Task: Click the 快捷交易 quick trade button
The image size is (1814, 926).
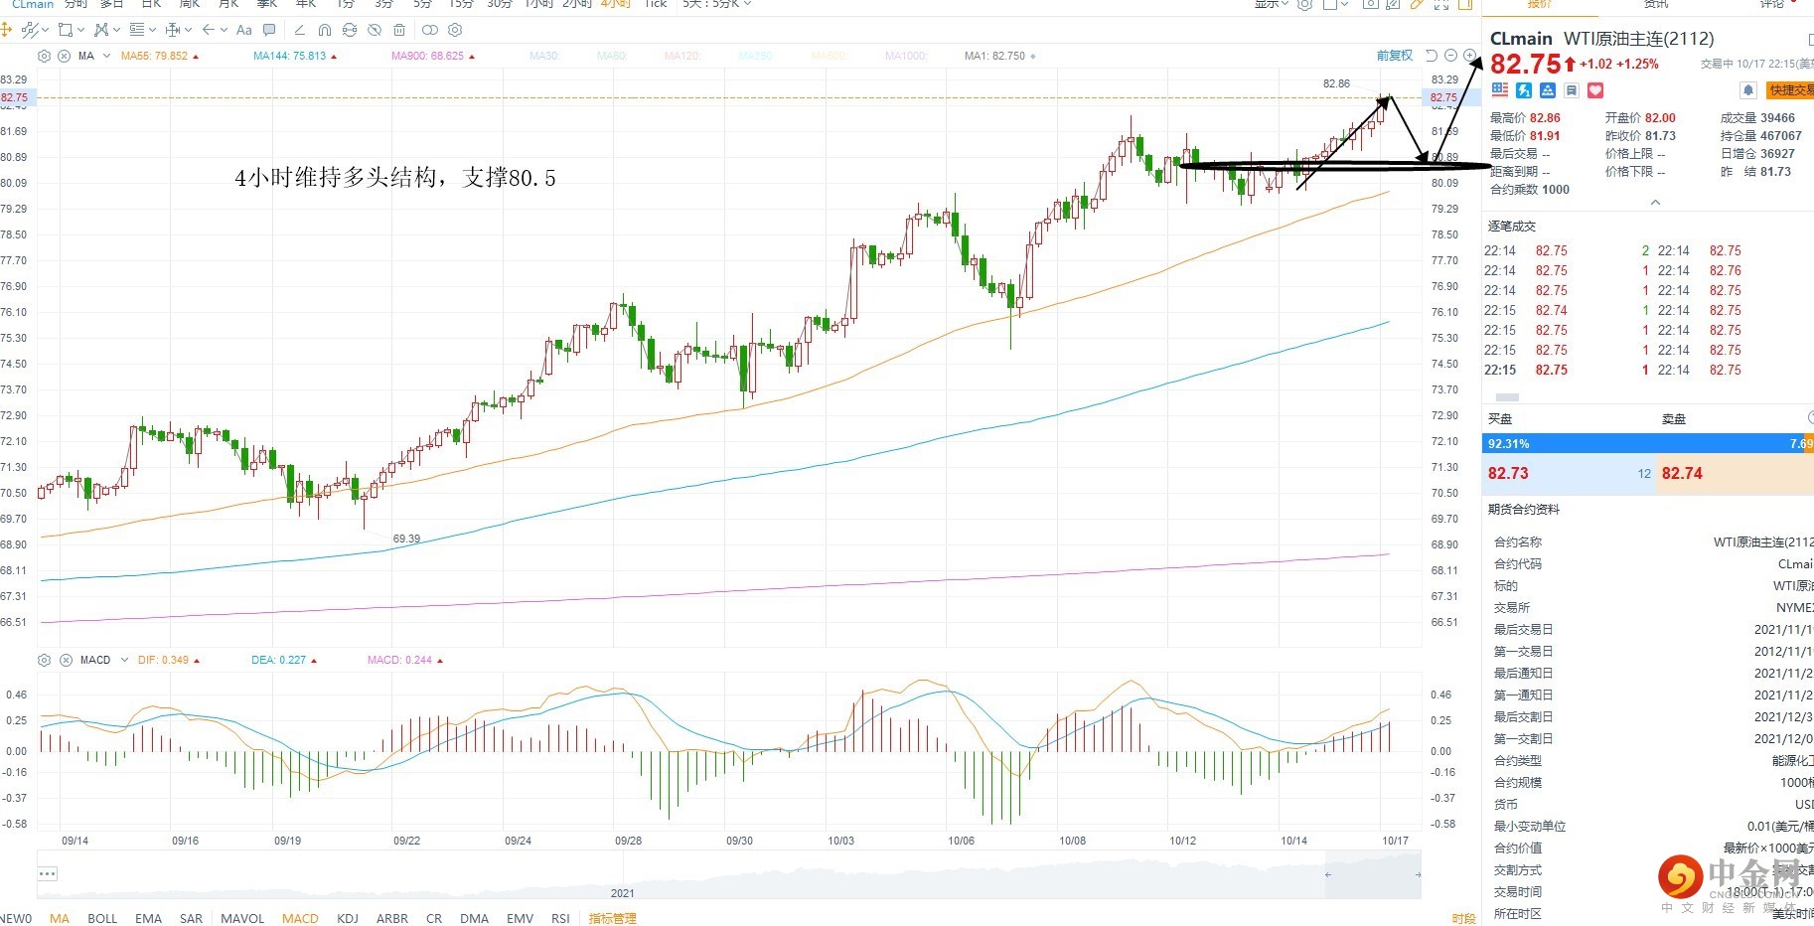Action: (x=1790, y=90)
